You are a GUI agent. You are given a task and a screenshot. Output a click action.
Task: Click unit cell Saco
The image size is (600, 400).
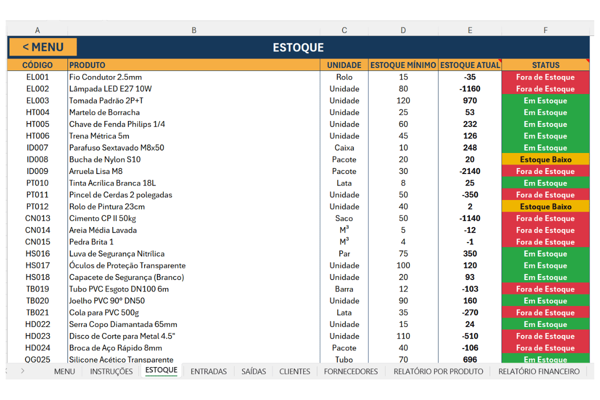point(344,218)
